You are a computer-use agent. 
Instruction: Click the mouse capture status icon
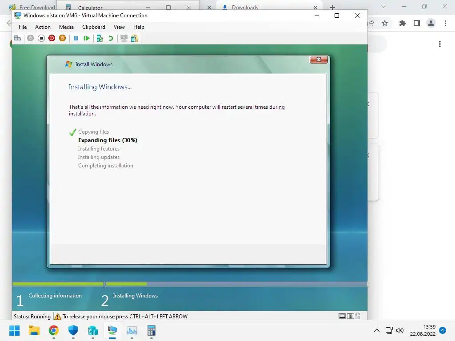(x=350, y=316)
